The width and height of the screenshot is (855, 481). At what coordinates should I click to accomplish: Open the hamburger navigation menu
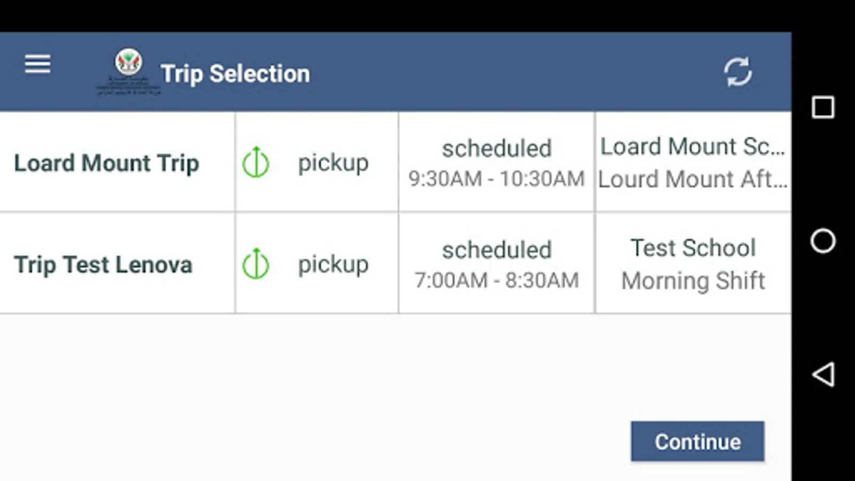(37, 64)
